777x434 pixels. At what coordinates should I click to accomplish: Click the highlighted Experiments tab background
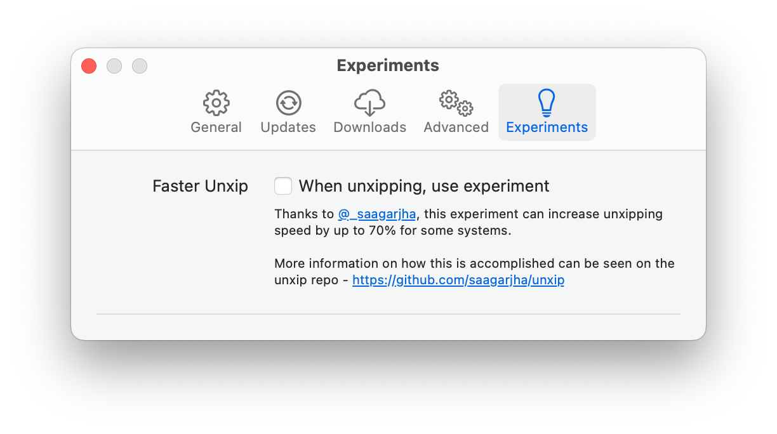coord(547,112)
